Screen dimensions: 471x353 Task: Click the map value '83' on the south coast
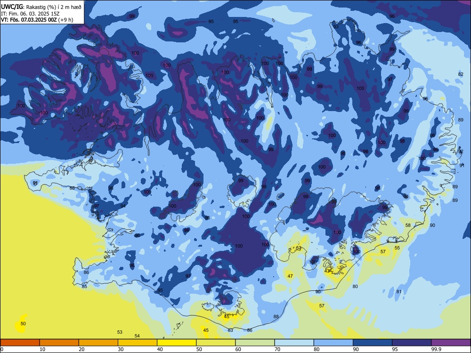pos(230,330)
